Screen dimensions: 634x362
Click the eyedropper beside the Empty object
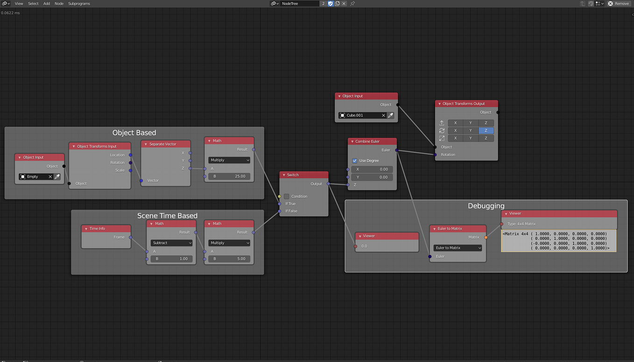(57, 177)
